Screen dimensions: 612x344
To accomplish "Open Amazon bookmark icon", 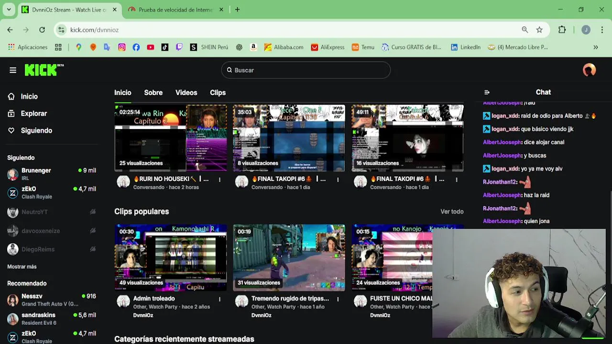I will coord(253,47).
